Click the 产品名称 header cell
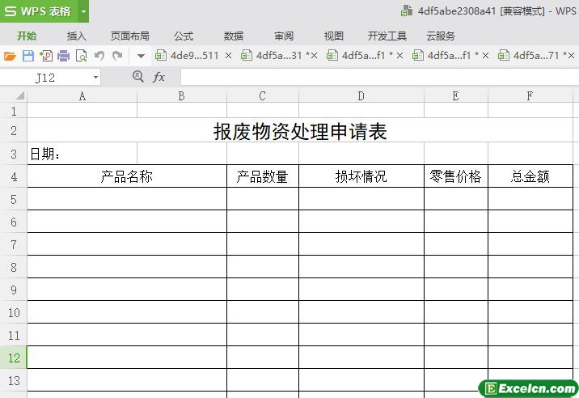 pos(127,176)
